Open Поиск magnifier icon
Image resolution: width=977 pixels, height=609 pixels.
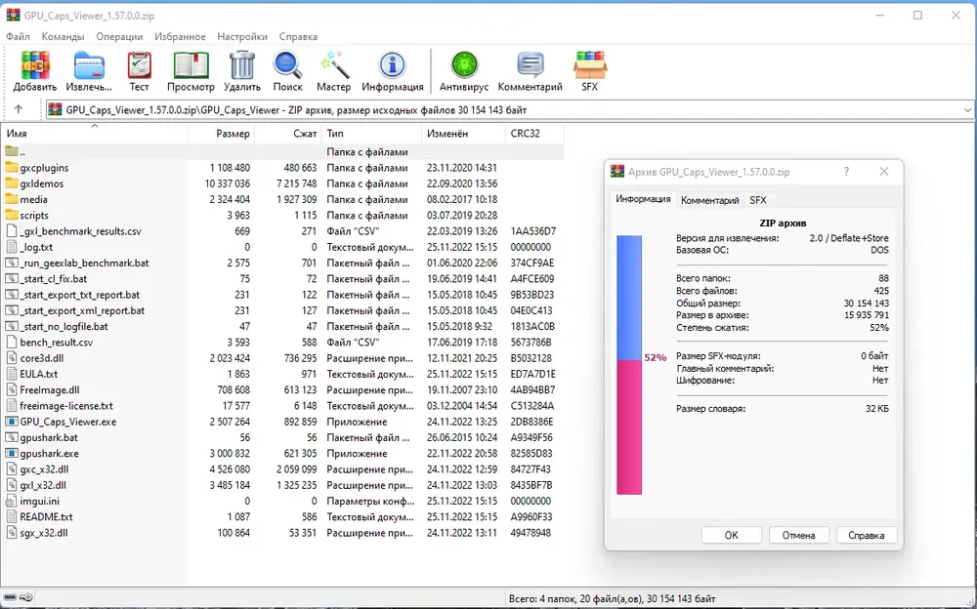(x=287, y=64)
